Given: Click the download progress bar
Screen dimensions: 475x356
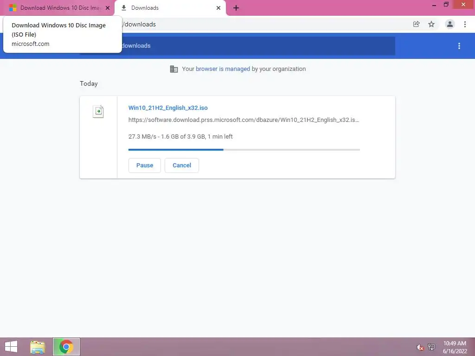Looking at the screenshot, I should (x=244, y=150).
